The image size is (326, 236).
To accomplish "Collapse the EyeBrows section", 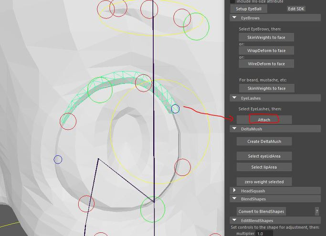I will [x=234, y=18].
